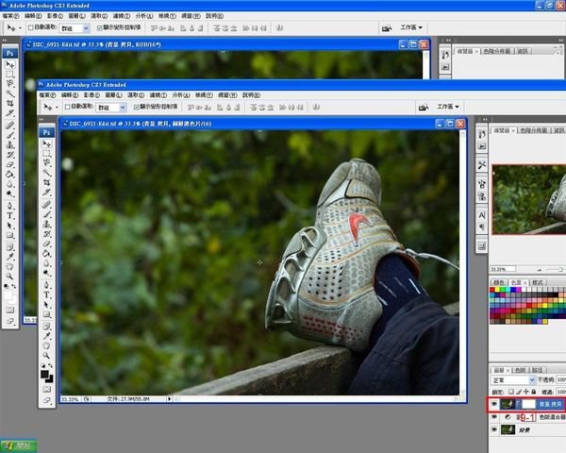Pick the red swatch at top-left of Swatches
This screenshot has width=566, height=453.
click(492, 290)
